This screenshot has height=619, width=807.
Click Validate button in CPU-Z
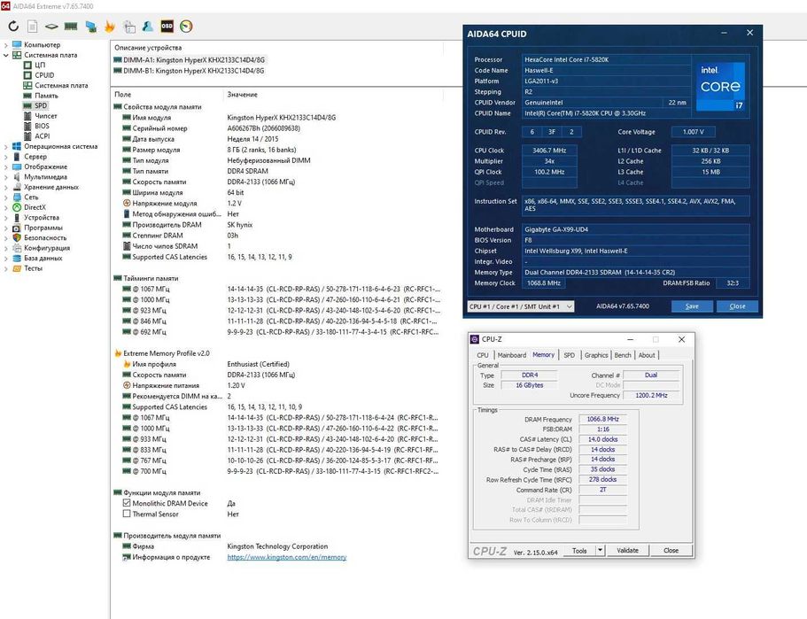(627, 550)
